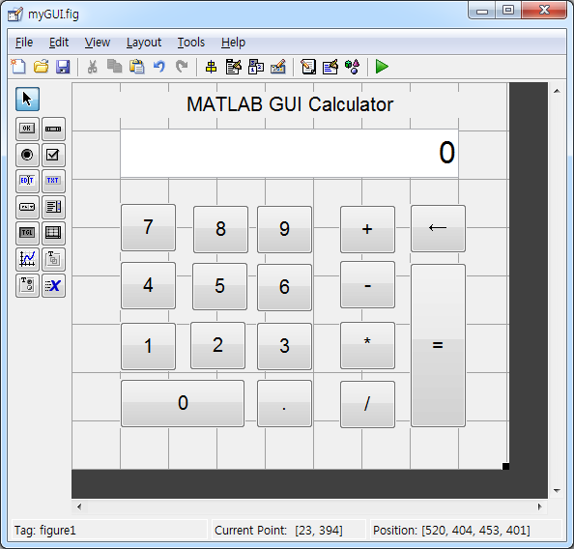
Task: Click the black canvas resize handle
Action: tap(505, 466)
